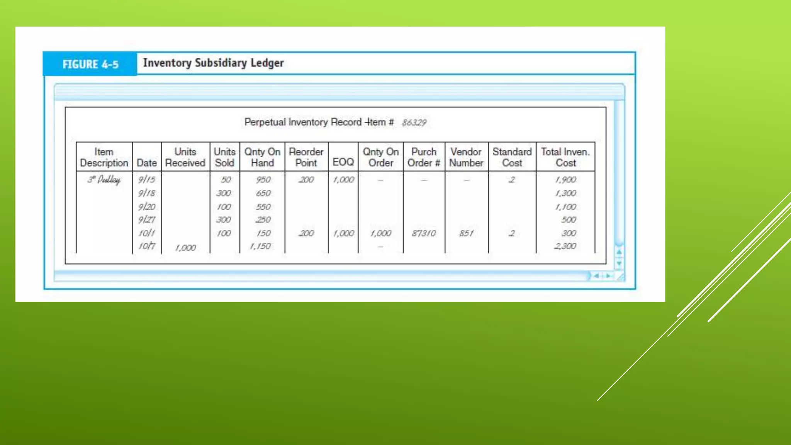The width and height of the screenshot is (791, 445).
Task: Click the window resize grip corner
Action: (x=620, y=277)
